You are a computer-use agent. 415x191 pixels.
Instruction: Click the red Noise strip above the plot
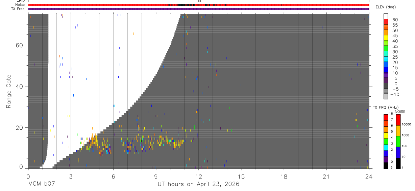[198, 5]
